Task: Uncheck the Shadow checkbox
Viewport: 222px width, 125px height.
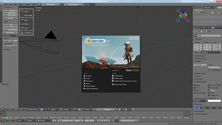Action: pos(209,90)
